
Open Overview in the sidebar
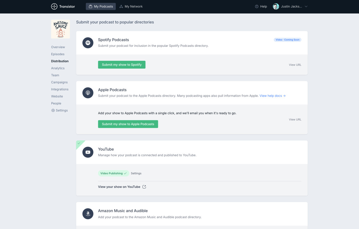[x=58, y=47]
